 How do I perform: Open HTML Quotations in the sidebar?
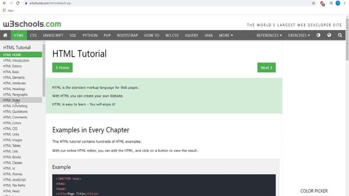pos(21,112)
